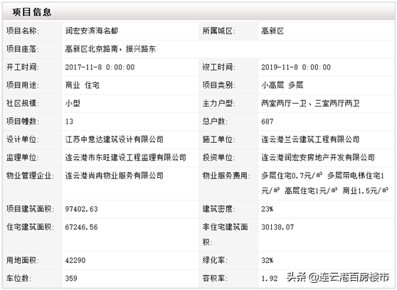Screen dimensions: 397x290
Task: Select plot ratio value 1.92
Action: click(x=270, y=279)
